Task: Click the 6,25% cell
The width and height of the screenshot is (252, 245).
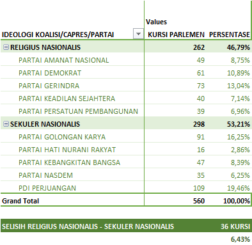Action: coord(240,175)
